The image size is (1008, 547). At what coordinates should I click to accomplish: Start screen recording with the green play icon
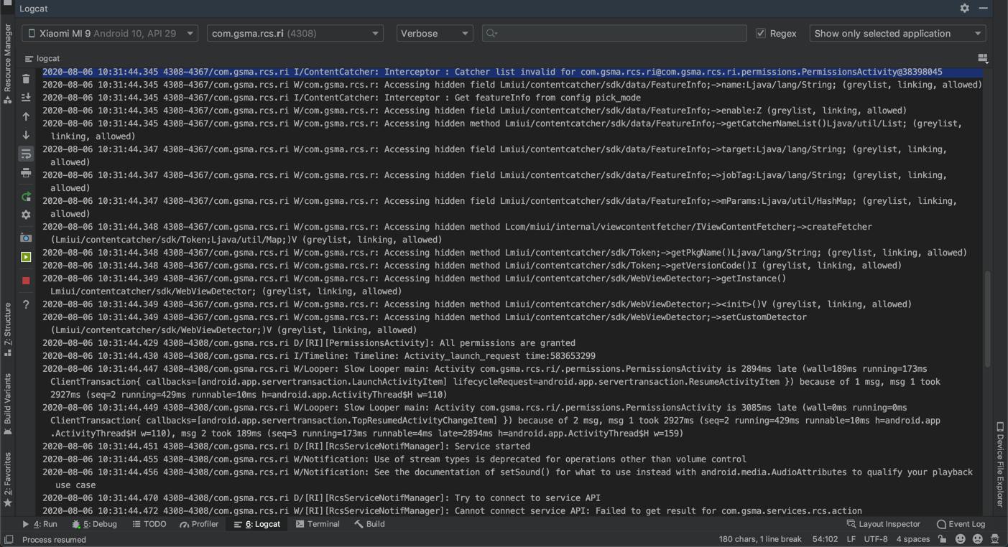point(26,257)
